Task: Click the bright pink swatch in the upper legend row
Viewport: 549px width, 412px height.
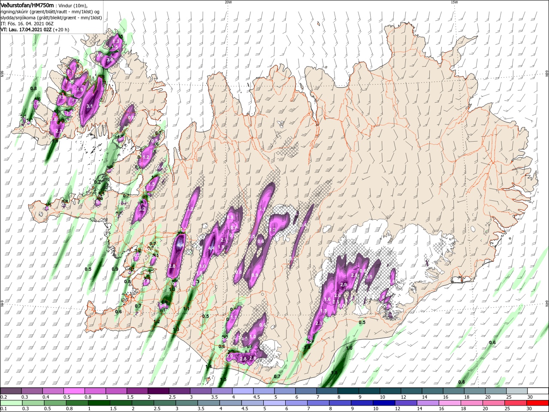Action: [x=74, y=391]
